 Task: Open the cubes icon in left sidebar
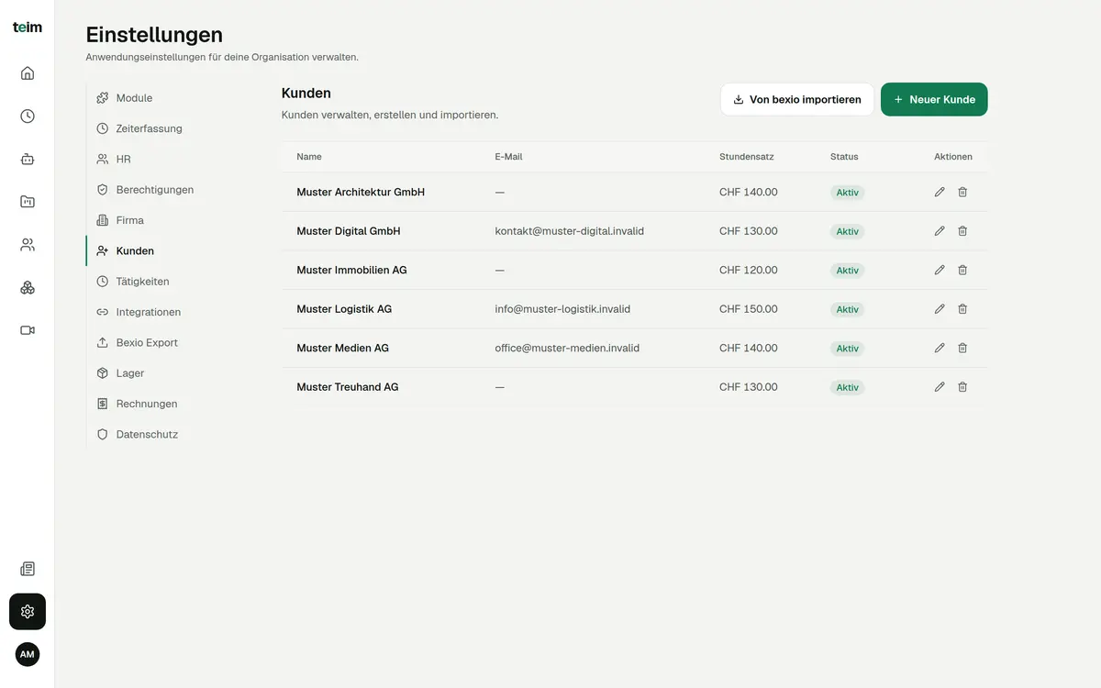tap(28, 287)
